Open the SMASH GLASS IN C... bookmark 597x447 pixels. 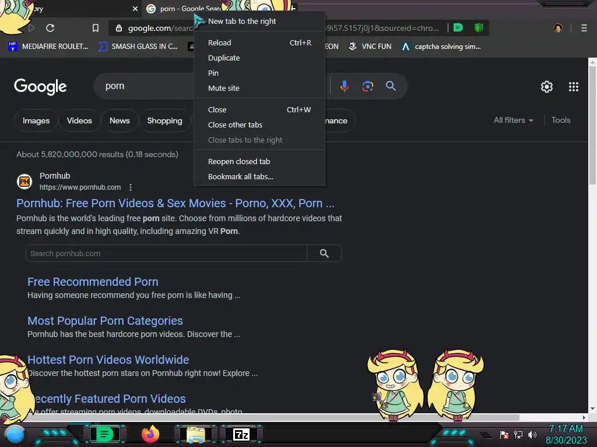138,47
